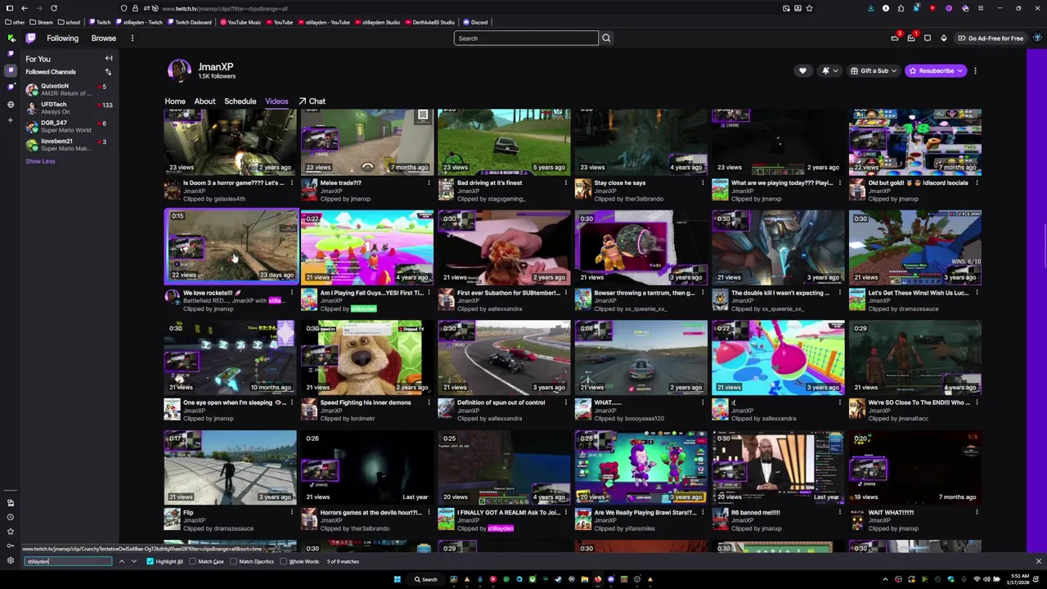Open options for Melee trade clip
The width and height of the screenshot is (1047, 589).
429,183
